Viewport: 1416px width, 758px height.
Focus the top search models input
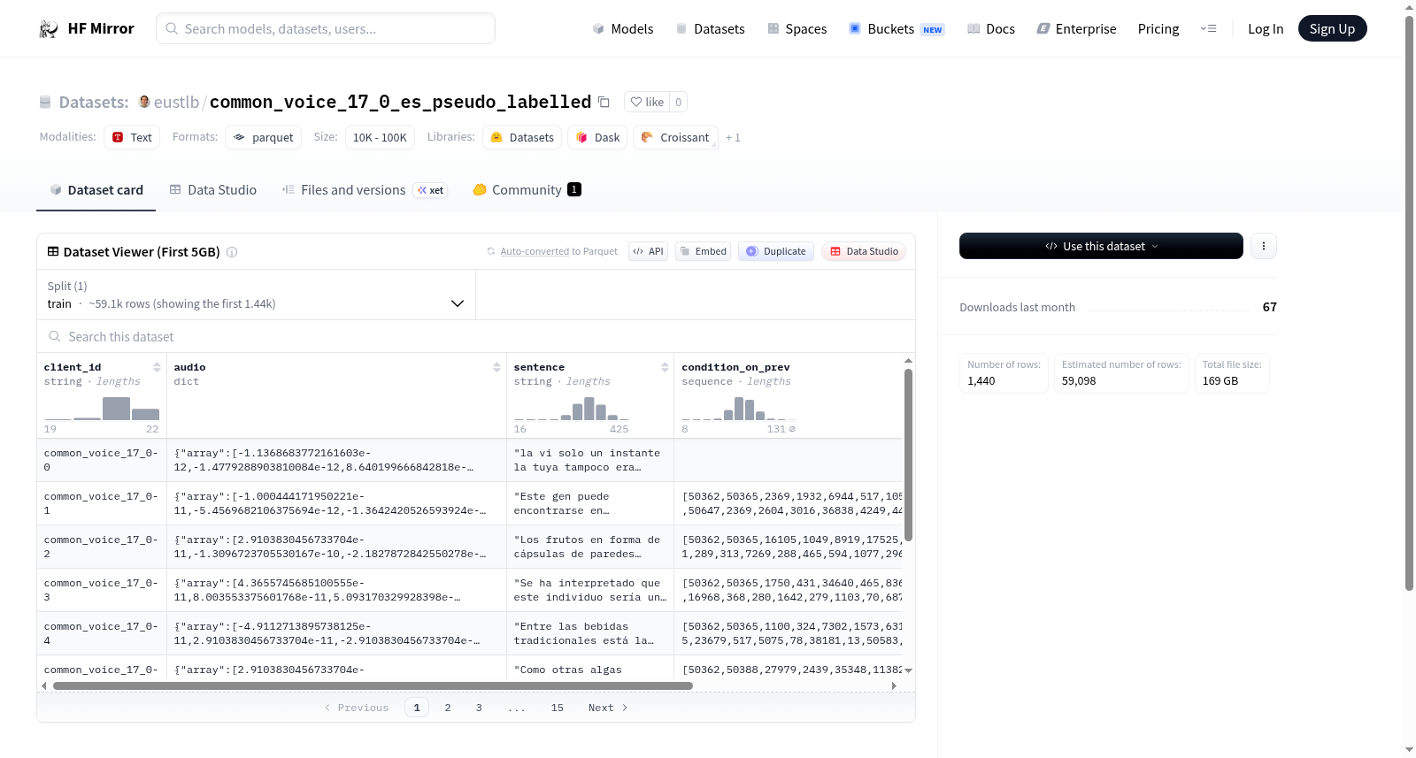pos(326,28)
